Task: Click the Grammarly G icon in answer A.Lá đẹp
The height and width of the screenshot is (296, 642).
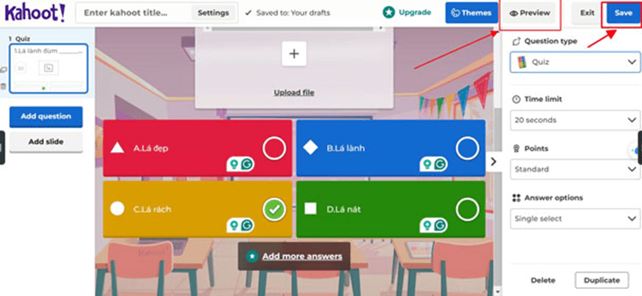Action: (247, 164)
